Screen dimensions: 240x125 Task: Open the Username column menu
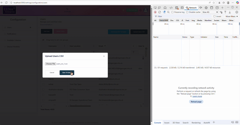[x=64, y=46]
